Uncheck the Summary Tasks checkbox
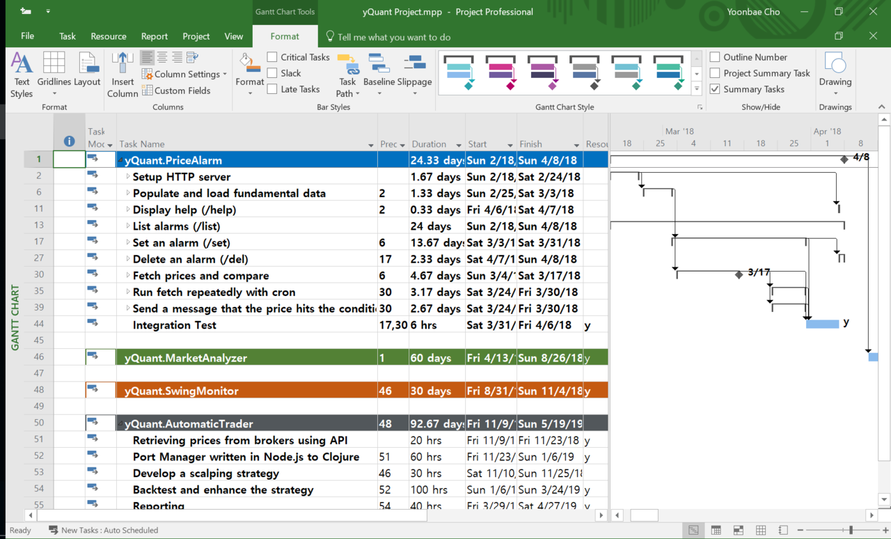Screen dimensions: 891x539 point(715,89)
